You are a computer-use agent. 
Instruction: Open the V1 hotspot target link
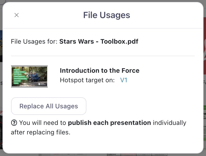click(124, 80)
